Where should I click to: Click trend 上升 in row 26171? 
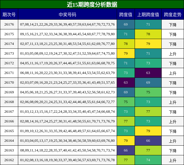(173, 73)
